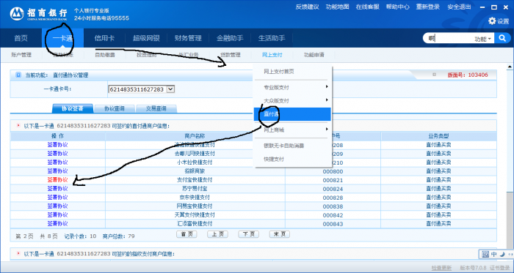
Task: Click the magnifier search button
Action: [502, 38]
